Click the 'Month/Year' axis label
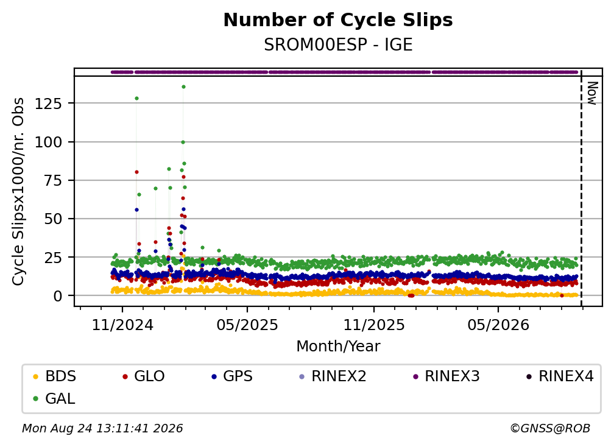 pos(338,347)
